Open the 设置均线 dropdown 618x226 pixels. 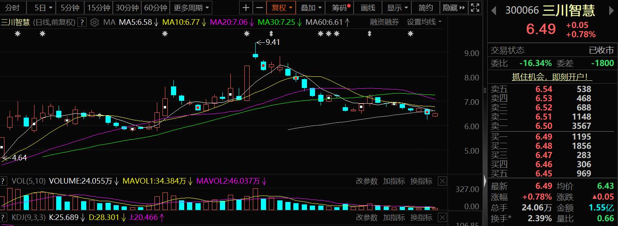coord(424,22)
